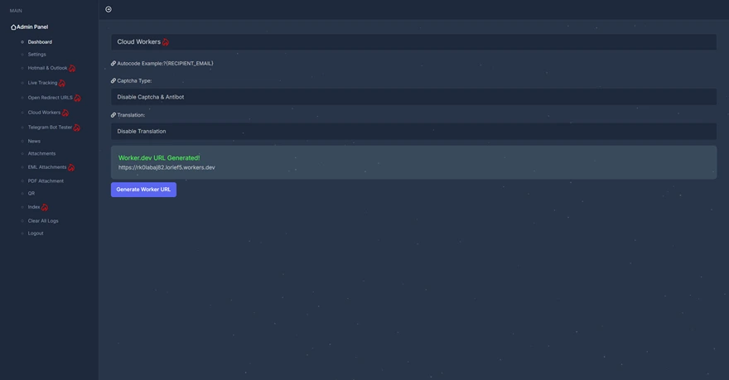Click the link icon next to Translation label
This screenshot has height=380, width=729.
pyautogui.click(x=113, y=115)
